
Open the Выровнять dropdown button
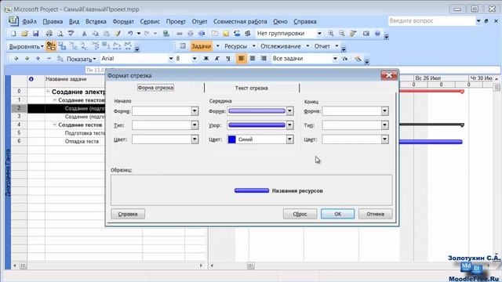point(26,46)
